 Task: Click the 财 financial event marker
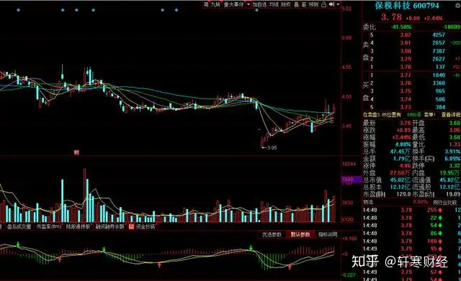coord(76,152)
